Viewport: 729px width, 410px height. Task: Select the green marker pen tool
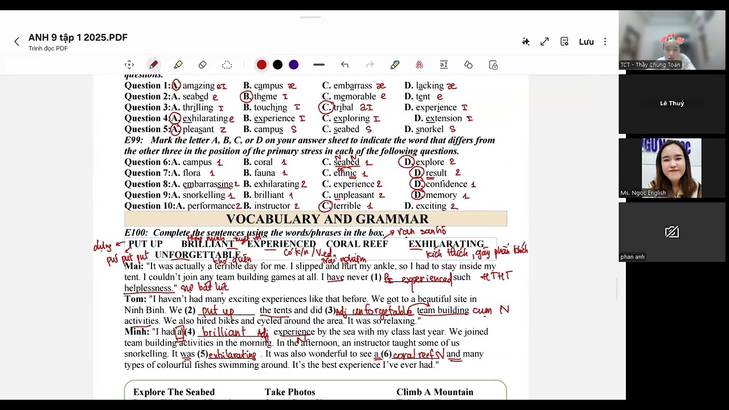click(x=395, y=65)
